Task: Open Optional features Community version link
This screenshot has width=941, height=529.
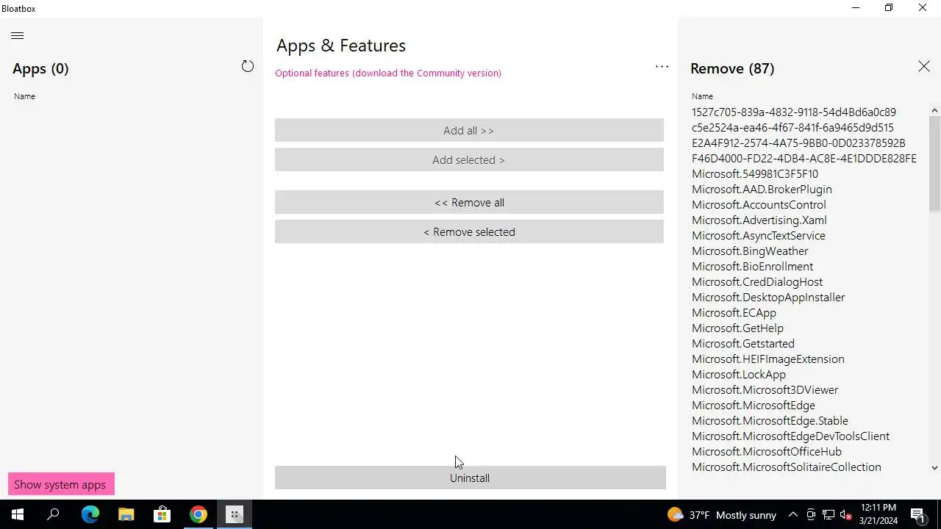Action: [x=388, y=73]
